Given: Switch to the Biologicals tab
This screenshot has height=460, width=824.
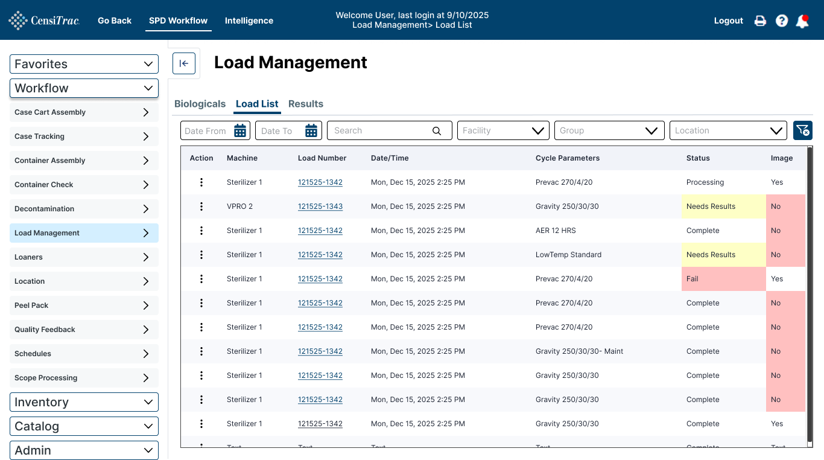Looking at the screenshot, I should point(200,104).
